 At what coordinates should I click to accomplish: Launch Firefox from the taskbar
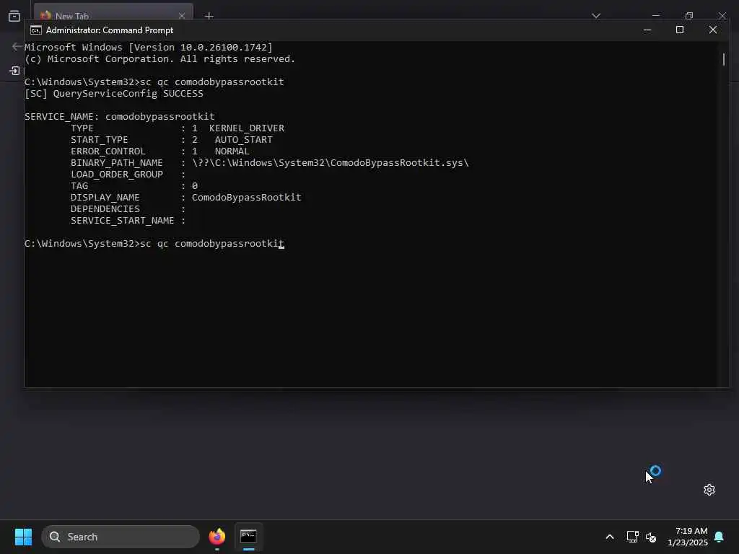(x=217, y=537)
